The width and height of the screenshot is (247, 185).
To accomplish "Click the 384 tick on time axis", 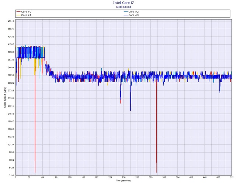I will click(178, 177).
